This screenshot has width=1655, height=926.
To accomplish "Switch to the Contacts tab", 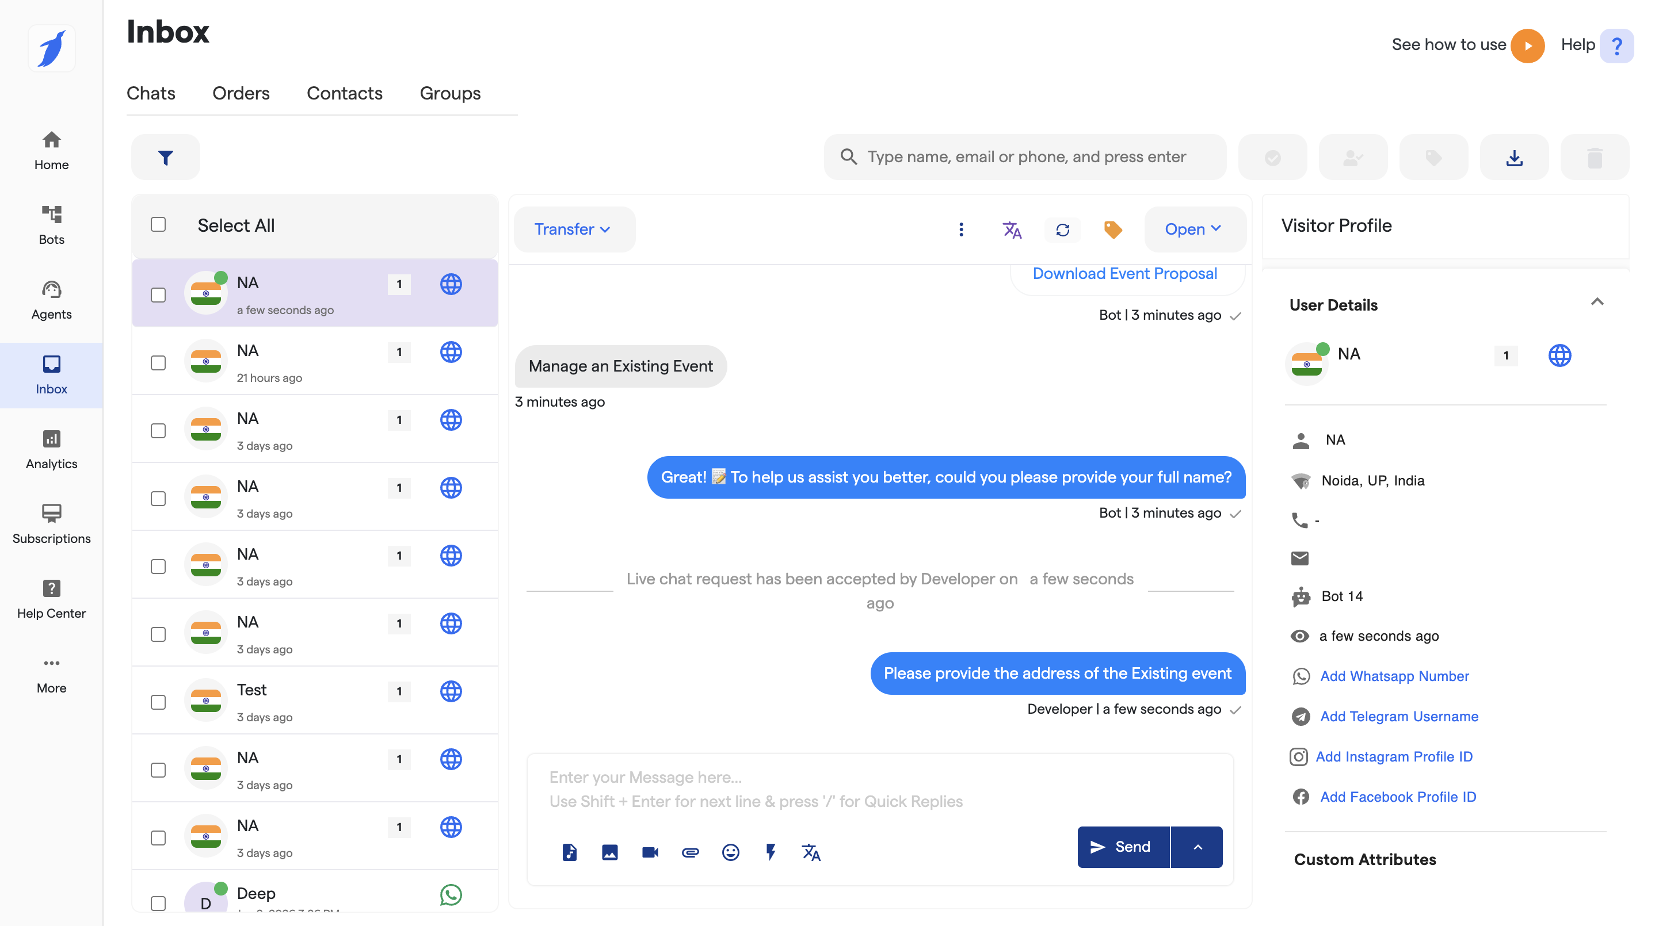I will 344,93.
